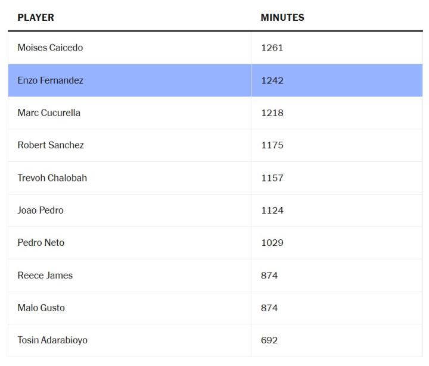Select the Trevoh Chalobah name cell

coord(52,178)
